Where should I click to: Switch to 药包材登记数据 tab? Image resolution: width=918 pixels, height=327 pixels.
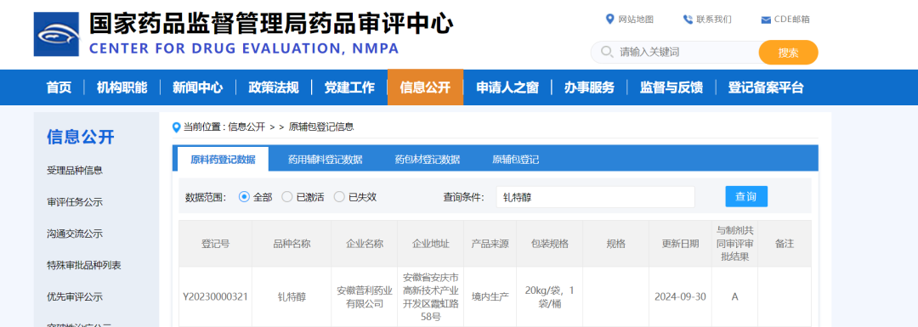(427, 159)
